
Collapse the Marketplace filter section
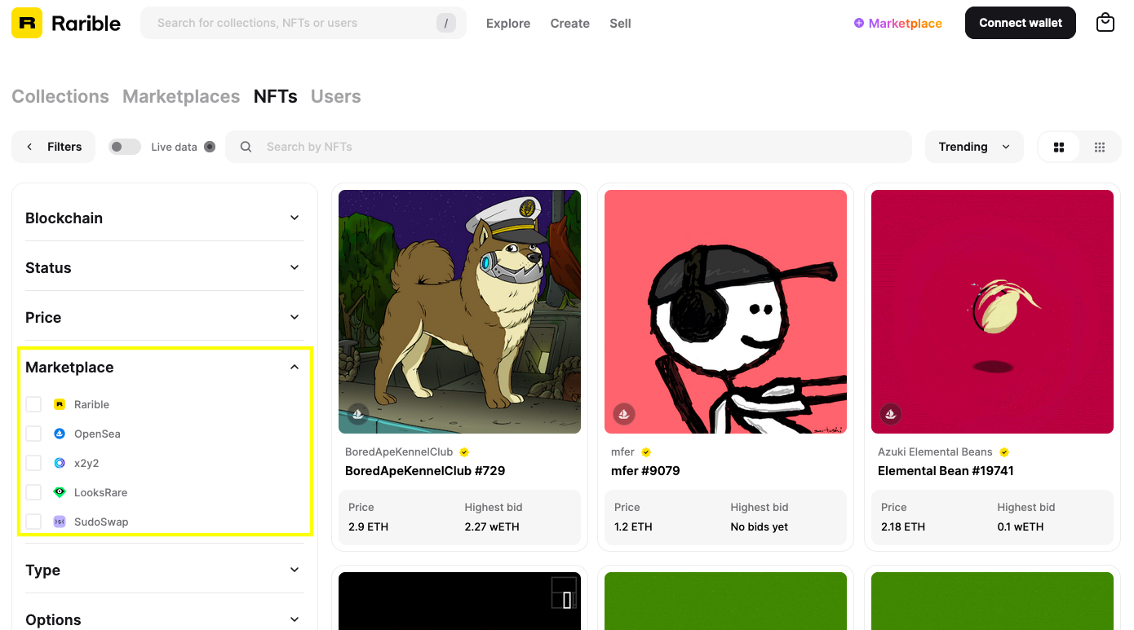point(165,367)
